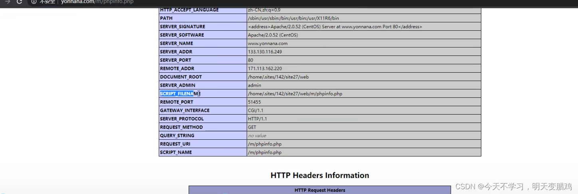The image size is (578, 194).
Task: Click the SCRIPT_NAME value /m/phpinfo.php
Action: [x=264, y=152]
